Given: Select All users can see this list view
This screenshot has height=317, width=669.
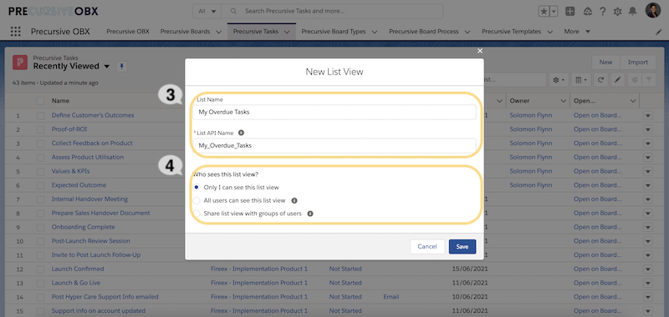Looking at the screenshot, I should coord(197,200).
